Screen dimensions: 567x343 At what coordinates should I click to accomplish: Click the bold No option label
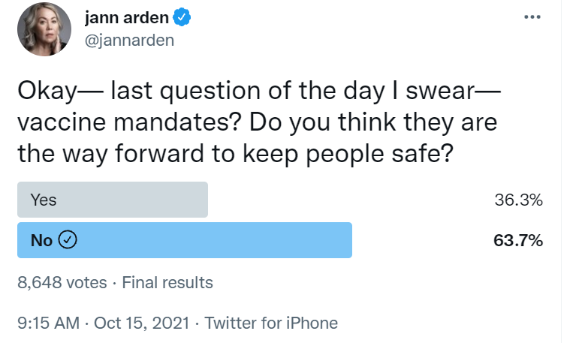(x=41, y=240)
